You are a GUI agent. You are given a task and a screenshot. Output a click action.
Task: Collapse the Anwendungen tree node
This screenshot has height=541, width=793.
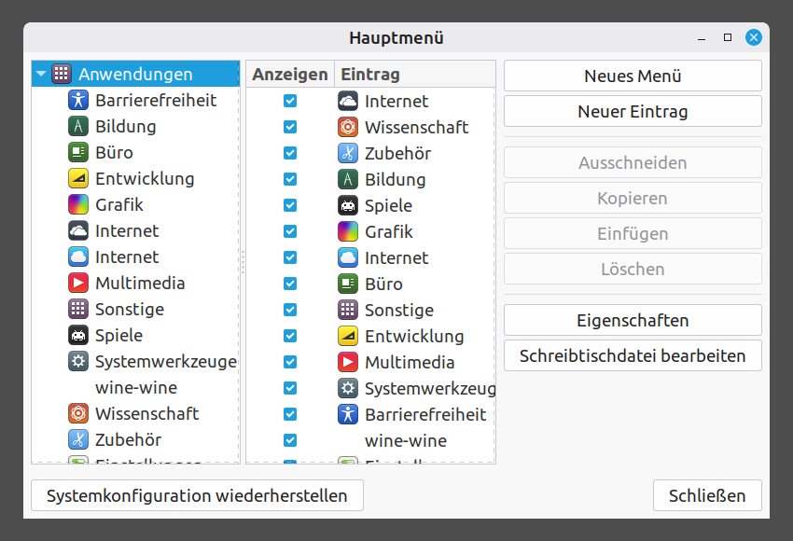pyautogui.click(x=41, y=75)
